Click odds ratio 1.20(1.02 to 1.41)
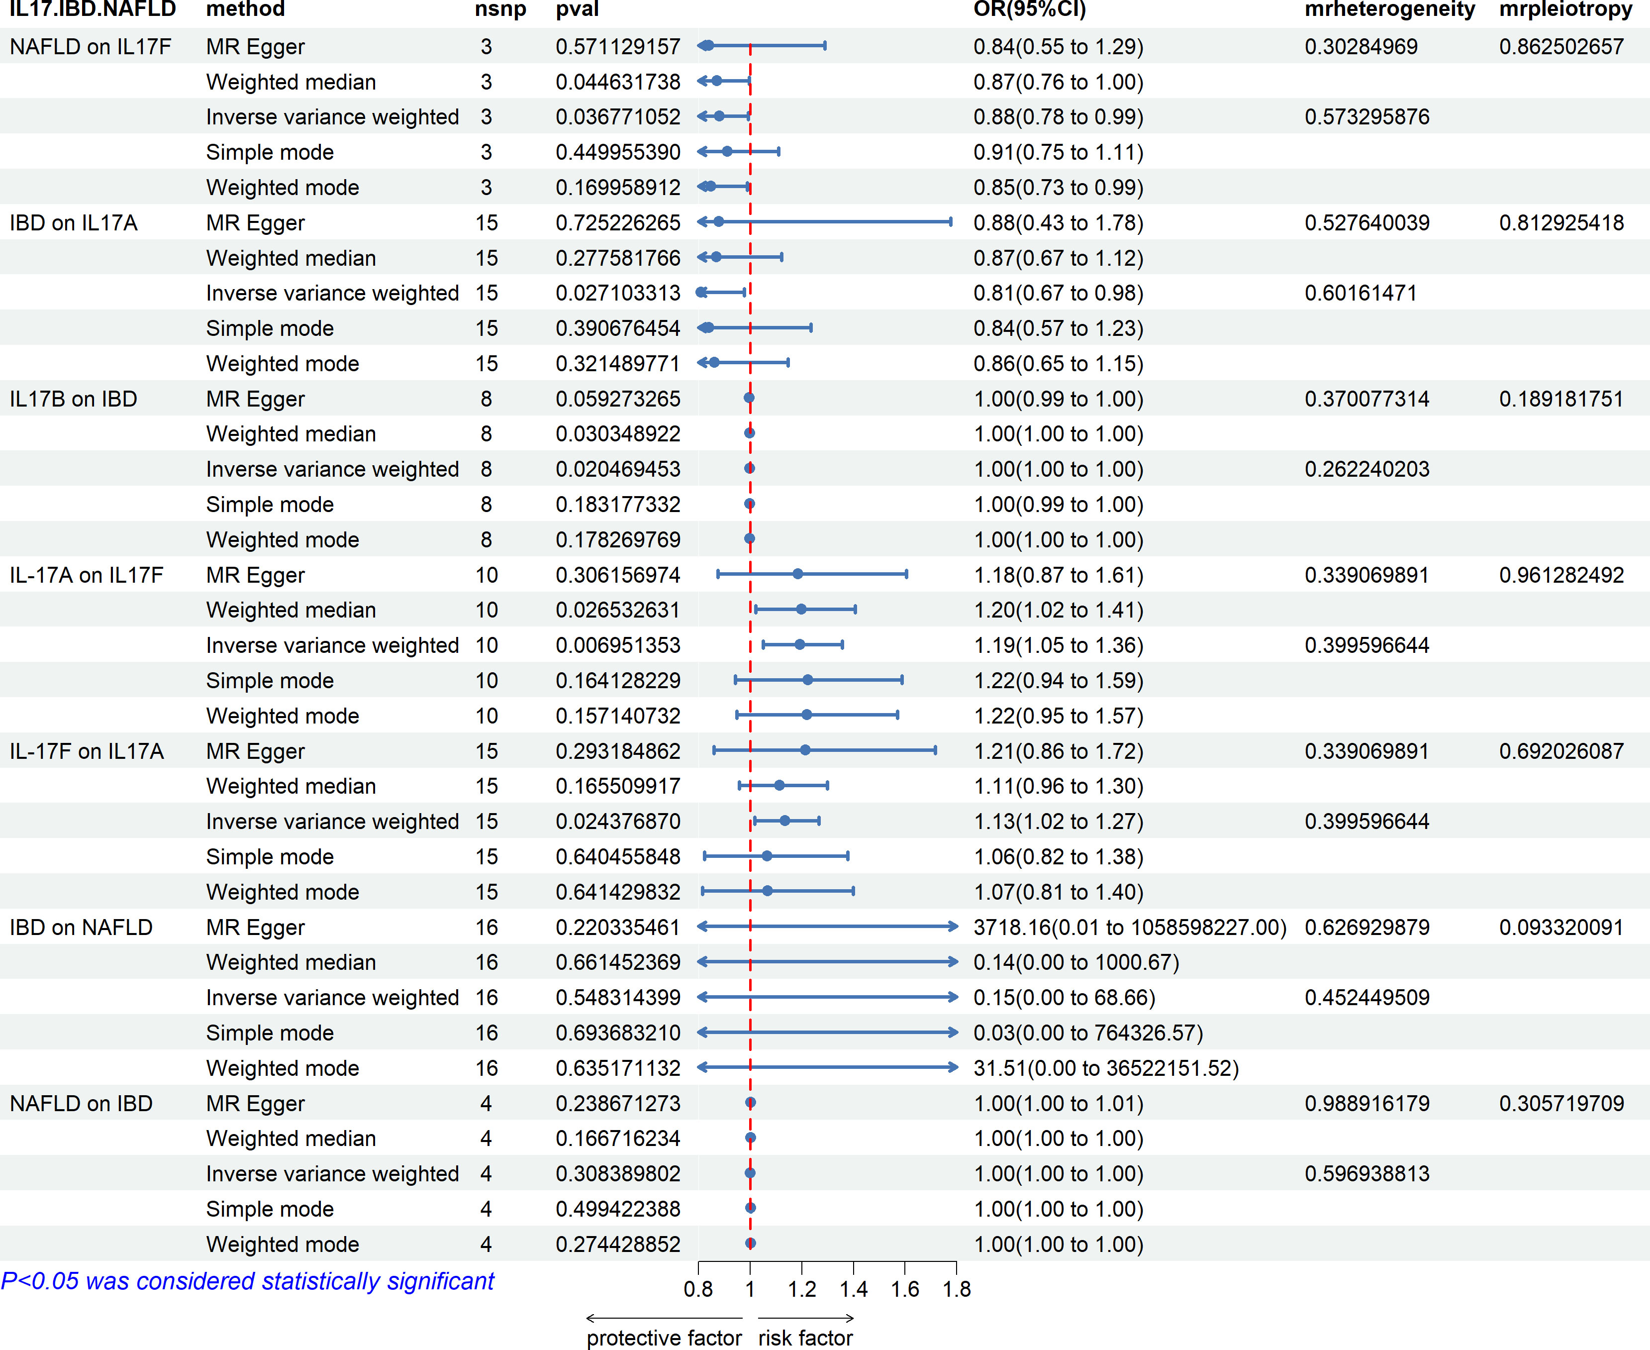1650x1350 pixels. 1059,611
